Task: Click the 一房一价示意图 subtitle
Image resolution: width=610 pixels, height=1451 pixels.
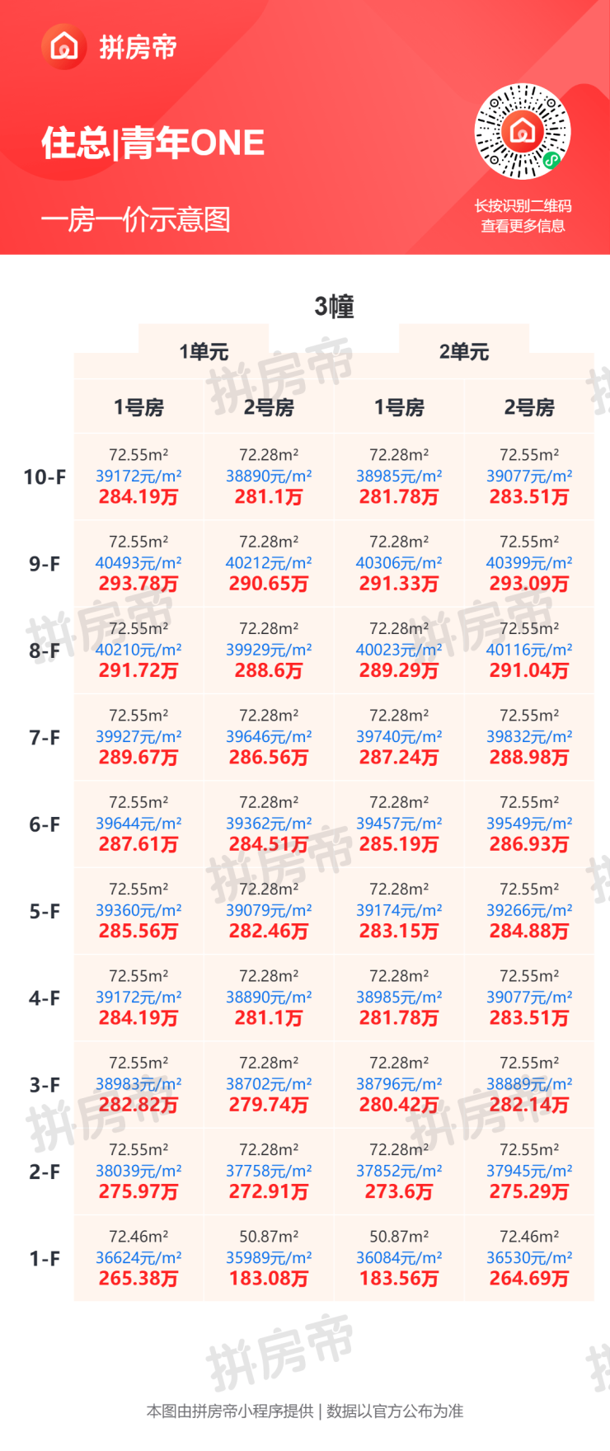Action: tap(136, 220)
